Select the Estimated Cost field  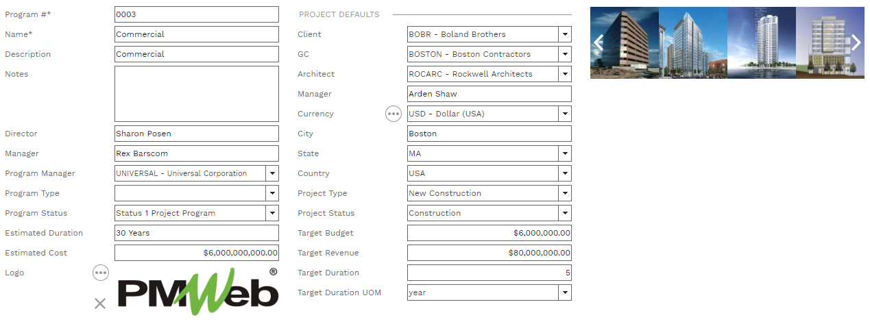[196, 253]
